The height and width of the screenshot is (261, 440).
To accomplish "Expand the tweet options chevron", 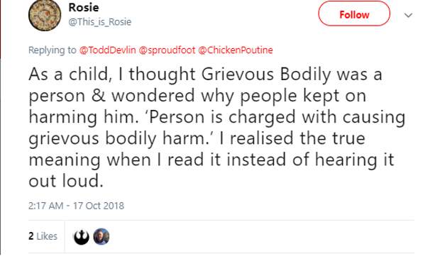I will tap(408, 15).
